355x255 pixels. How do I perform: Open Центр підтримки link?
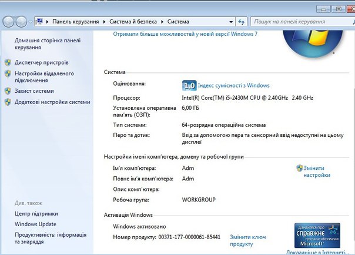pos(36,214)
